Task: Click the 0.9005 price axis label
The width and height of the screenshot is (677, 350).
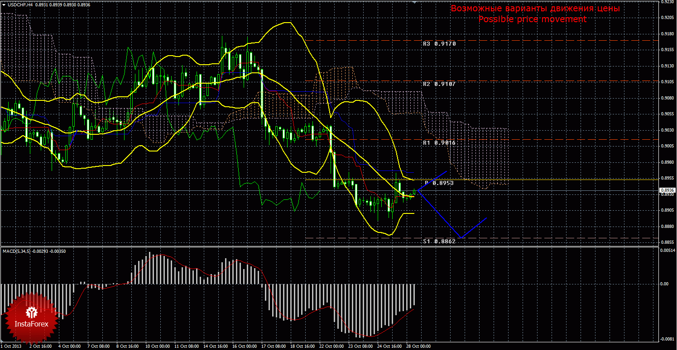Action: [x=668, y=146]
